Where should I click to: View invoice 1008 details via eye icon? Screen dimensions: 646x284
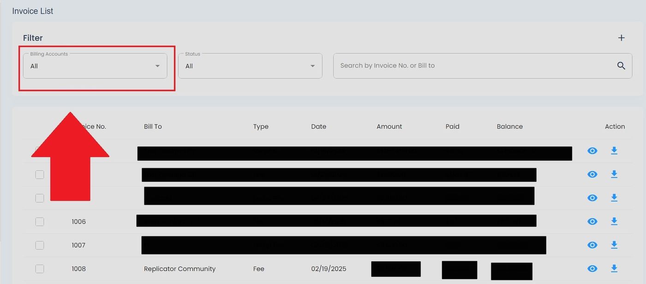click(x=592, y=269)
